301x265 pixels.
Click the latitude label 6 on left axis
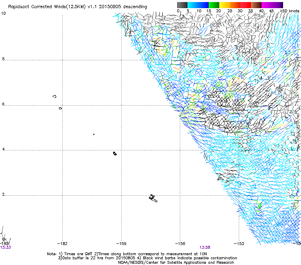pyautogui.click(x=3, y=104)
